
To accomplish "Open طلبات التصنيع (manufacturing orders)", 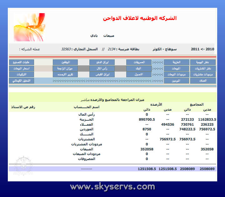I will pos(22,62).
